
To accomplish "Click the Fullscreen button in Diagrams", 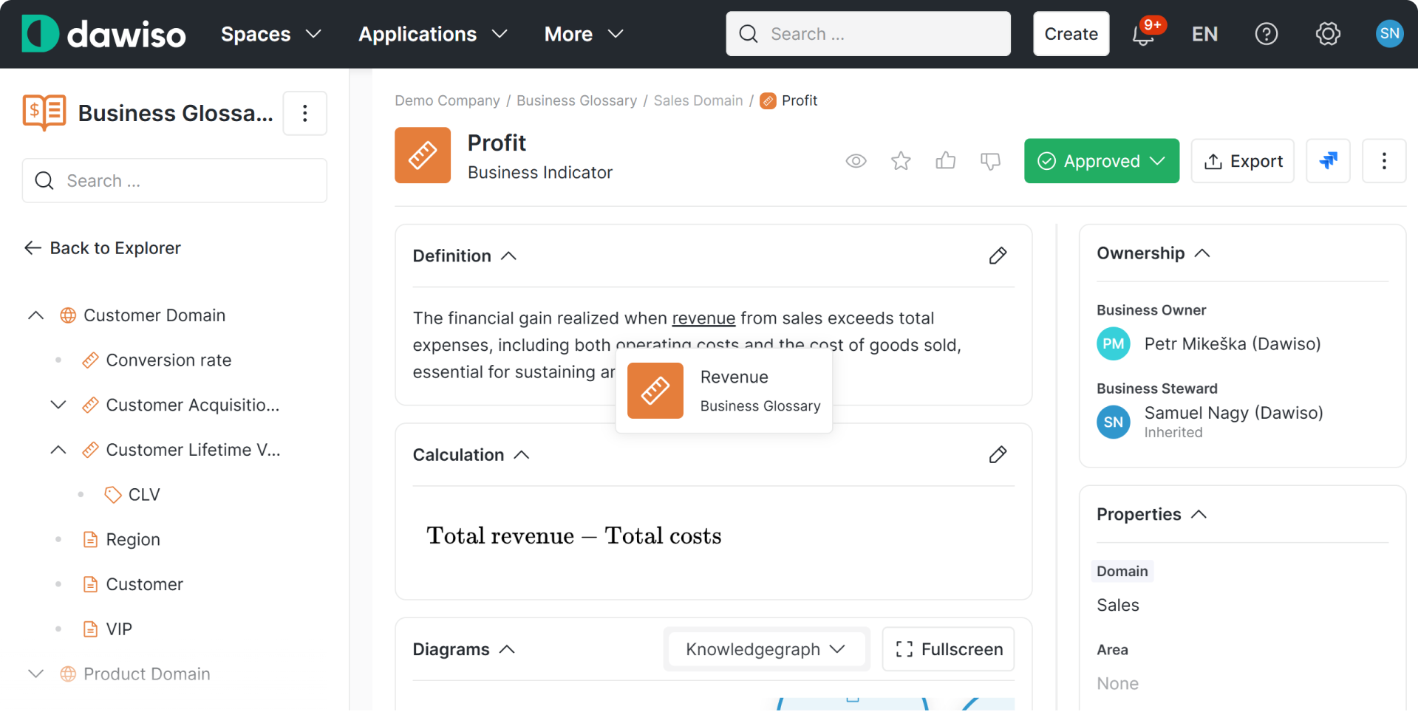I will point(948,649).
